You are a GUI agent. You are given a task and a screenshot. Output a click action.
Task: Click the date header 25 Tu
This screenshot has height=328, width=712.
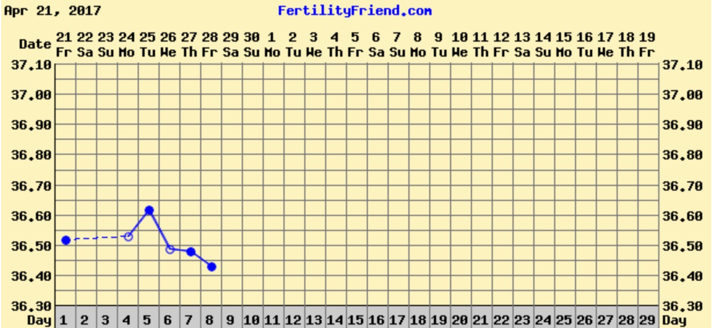(x=147, y=44)
